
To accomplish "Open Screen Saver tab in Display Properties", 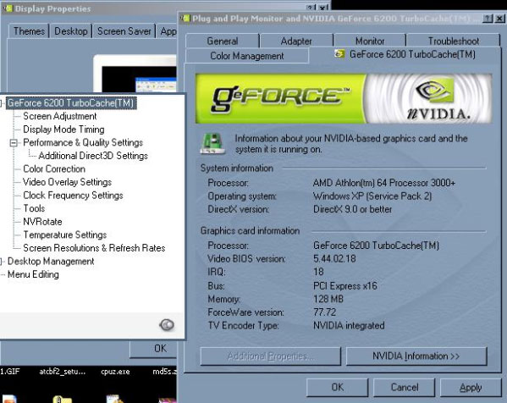I will (x=124, y=31).
